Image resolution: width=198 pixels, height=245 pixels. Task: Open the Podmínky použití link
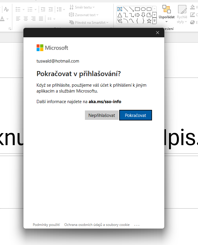tap(46, 225)
